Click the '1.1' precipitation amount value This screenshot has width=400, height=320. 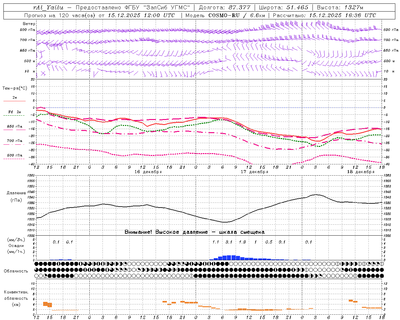click(x=216, y=242)
